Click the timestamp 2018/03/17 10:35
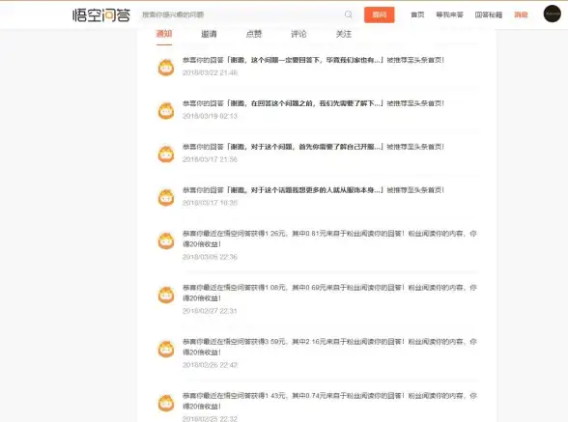The image size is (568, 422). point(211,203)
